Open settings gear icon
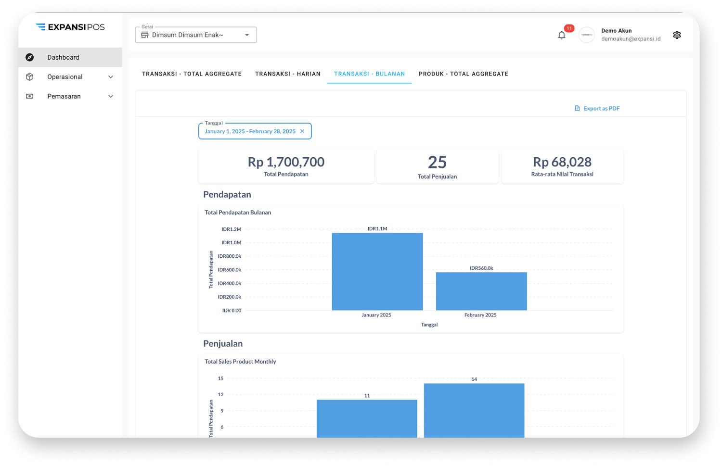 coord(677,35)
